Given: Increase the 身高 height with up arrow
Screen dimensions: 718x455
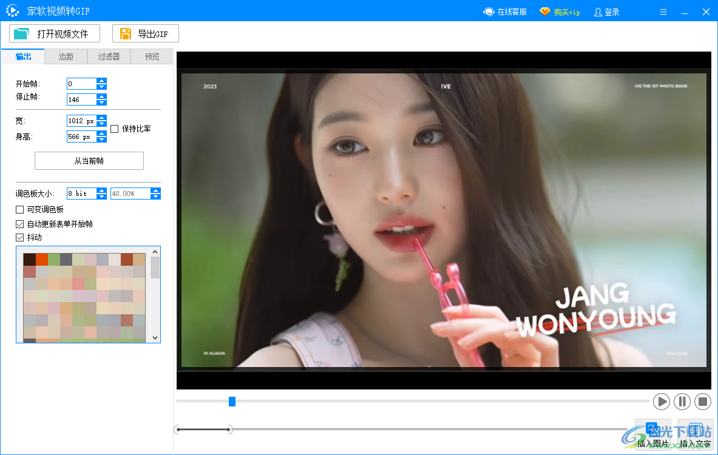Looking at the screenshot, I should (101, 134).
